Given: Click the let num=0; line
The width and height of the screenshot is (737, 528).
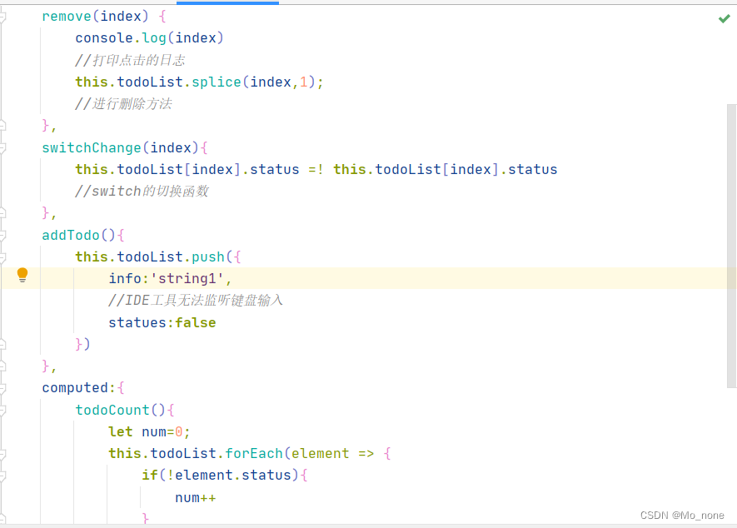Looking at the screenshot, I should [149, 431].
